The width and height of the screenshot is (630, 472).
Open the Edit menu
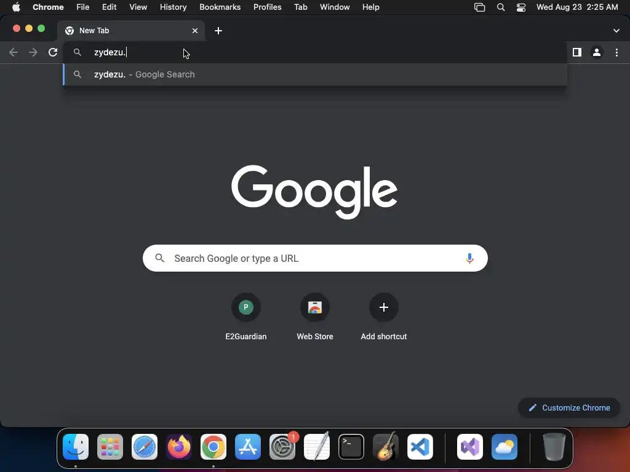pyautogui.click(x=110, y=7)
